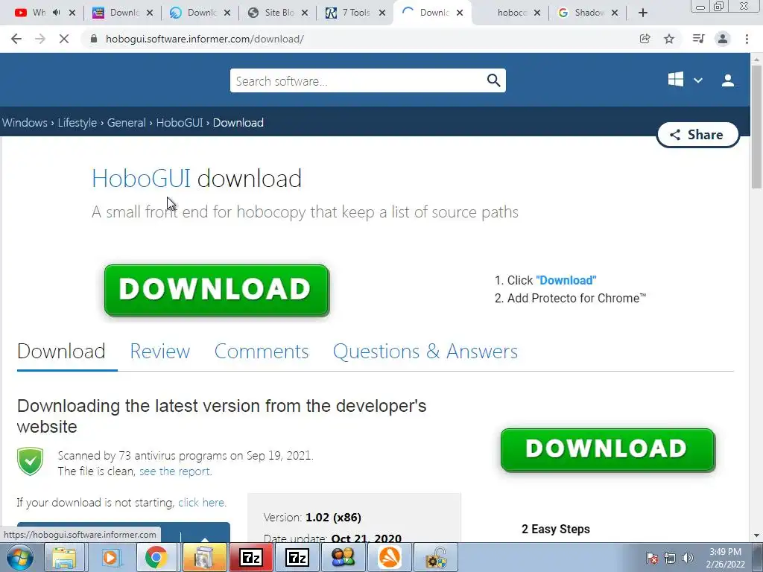Open the first 7z taskbar icon

click(x=251, y=557)
